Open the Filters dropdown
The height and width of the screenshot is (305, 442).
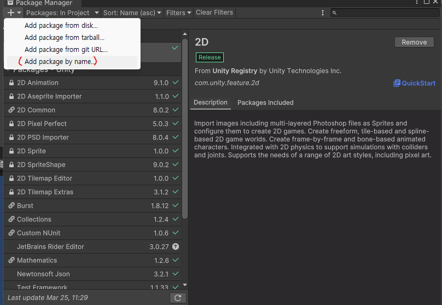coord(178,13)
